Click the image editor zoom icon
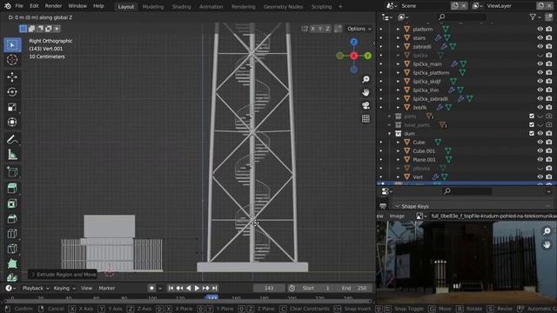 [x=547, y=231]
